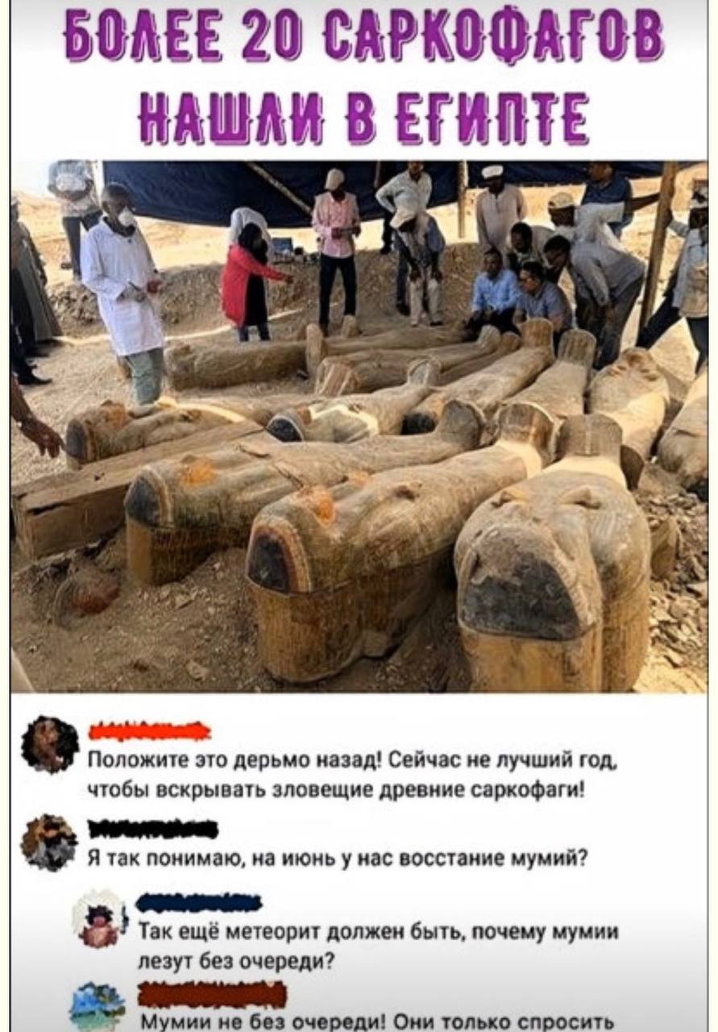Open the black redacted username of second comment
Image resolution: width=718 pixels, height=1032 pixels.
tap(152, 829)
